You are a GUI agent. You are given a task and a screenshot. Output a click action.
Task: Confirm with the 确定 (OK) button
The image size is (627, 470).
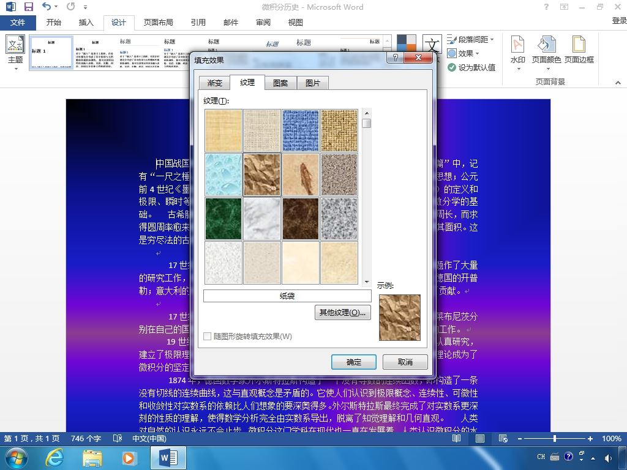pyautogui.click(x=353, y=362)
